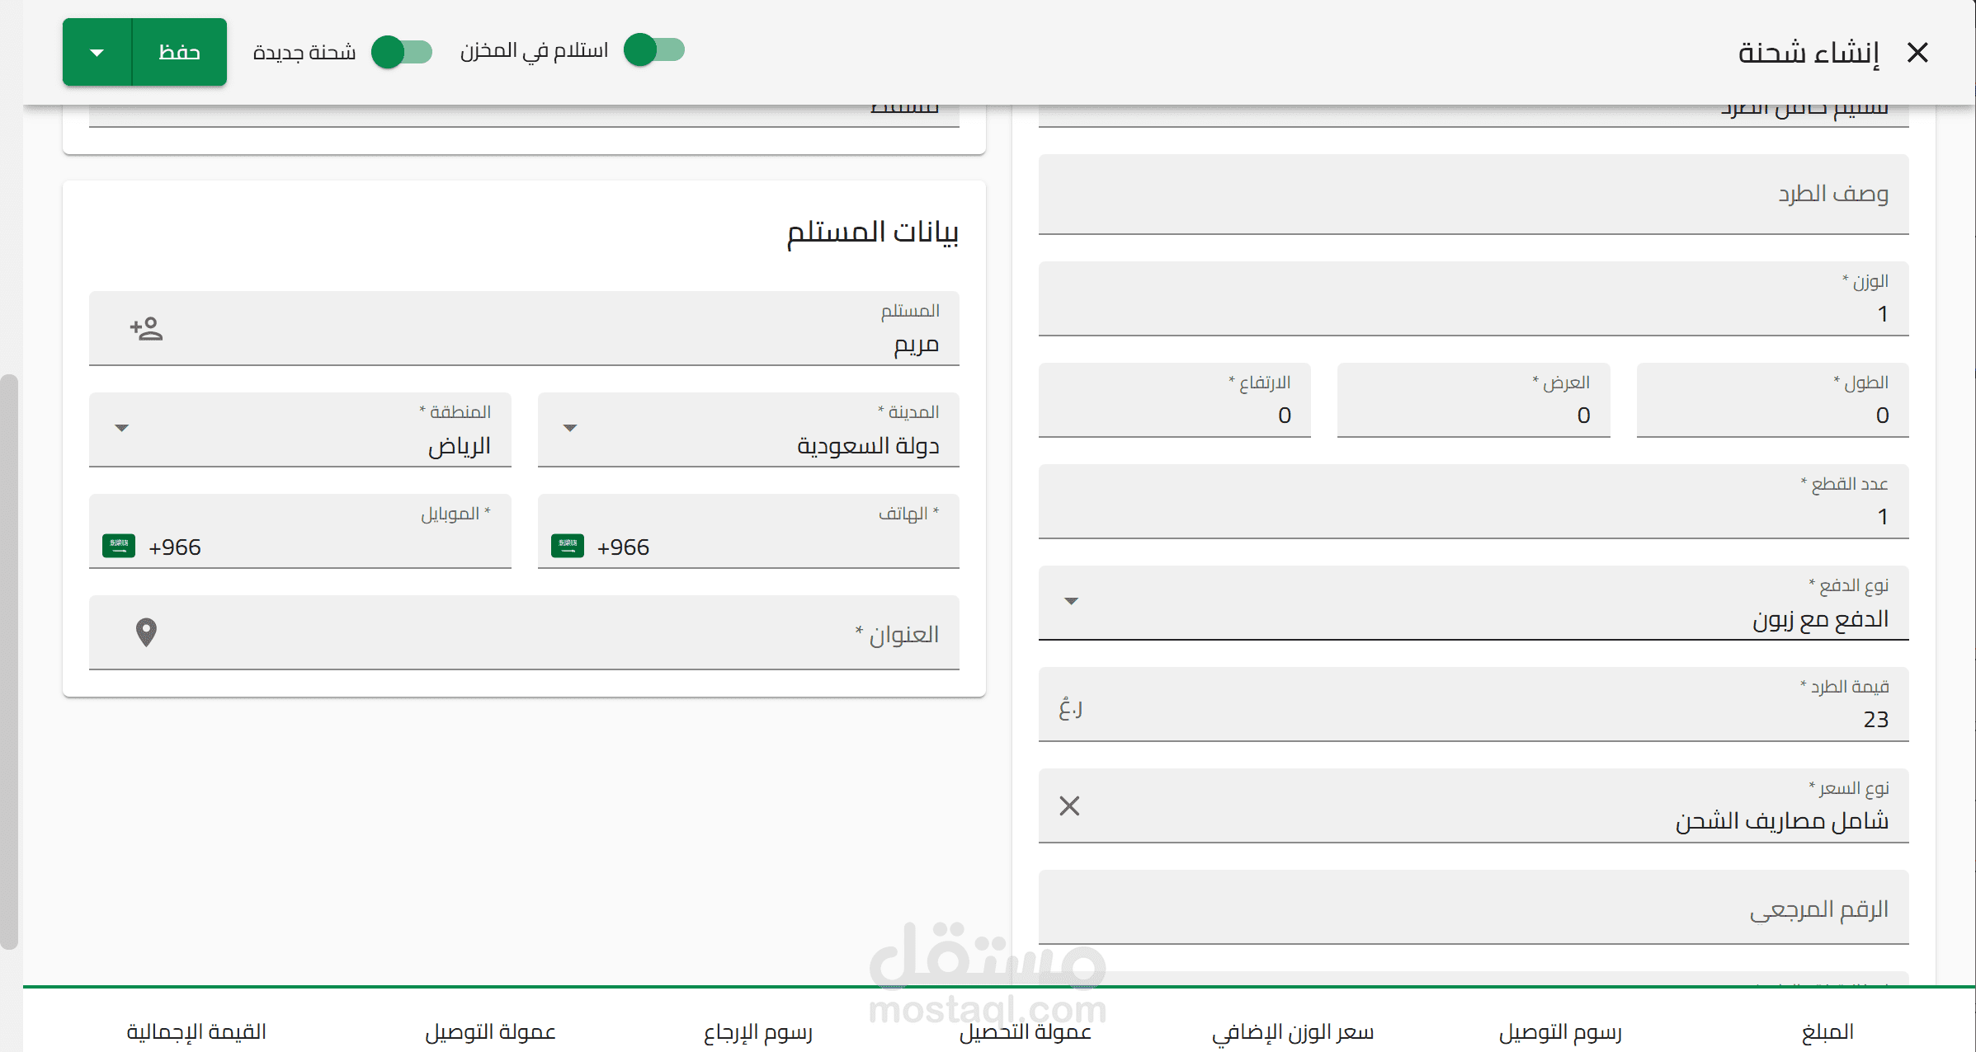Open the نوع السعر combo box
1976x1052 pixels.
1474,805
